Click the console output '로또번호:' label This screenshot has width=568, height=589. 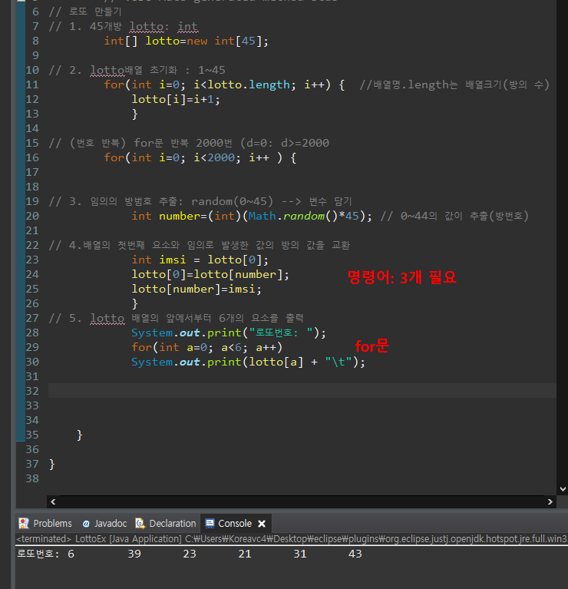click(38, 554)
